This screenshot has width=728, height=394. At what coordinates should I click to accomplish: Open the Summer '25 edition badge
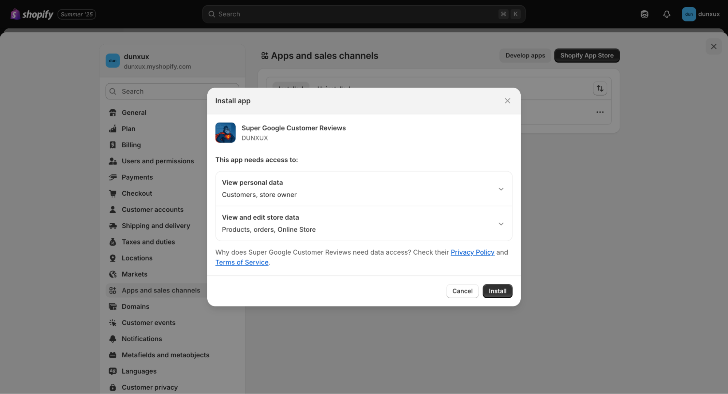click(76, 14)
